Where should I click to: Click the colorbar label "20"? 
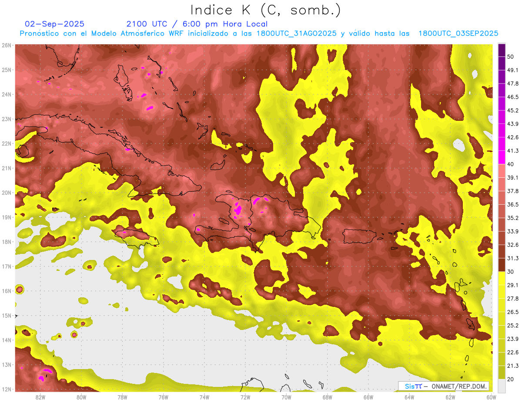pos(510,379)
